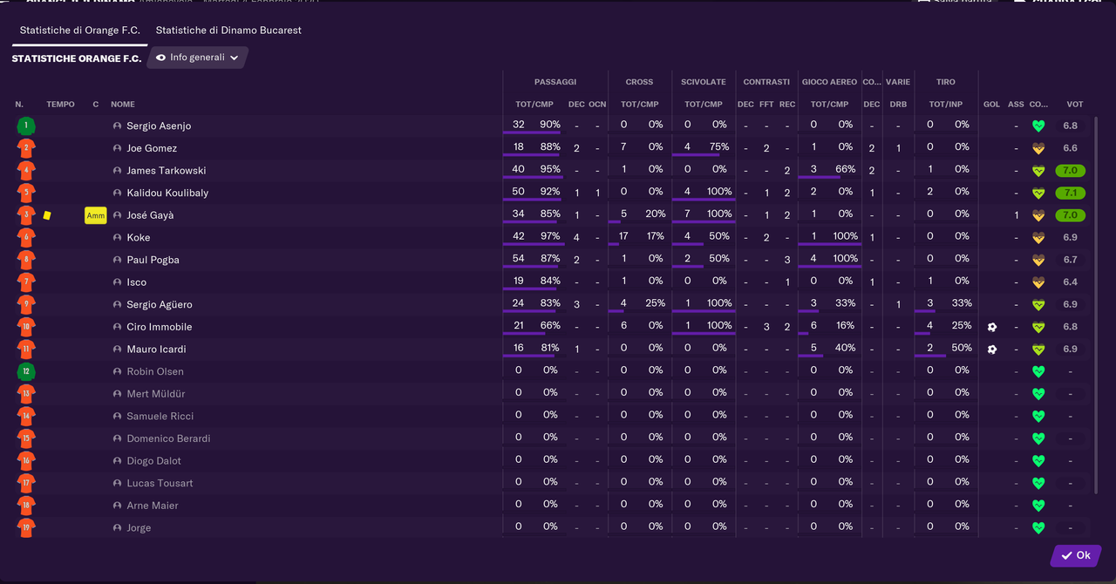Click the player info icon beside Mert Müldür
The height and width of the screenshot is (584, 1116).
coord(118,394)
